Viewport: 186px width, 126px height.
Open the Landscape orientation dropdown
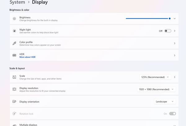pos(165,101)
